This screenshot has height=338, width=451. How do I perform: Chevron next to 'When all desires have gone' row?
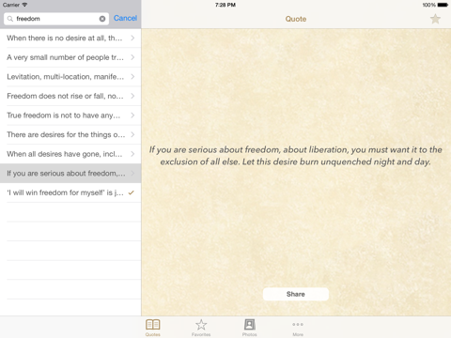point(132,154)
